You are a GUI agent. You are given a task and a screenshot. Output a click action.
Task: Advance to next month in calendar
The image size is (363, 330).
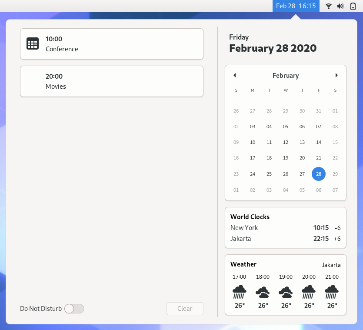336,75
